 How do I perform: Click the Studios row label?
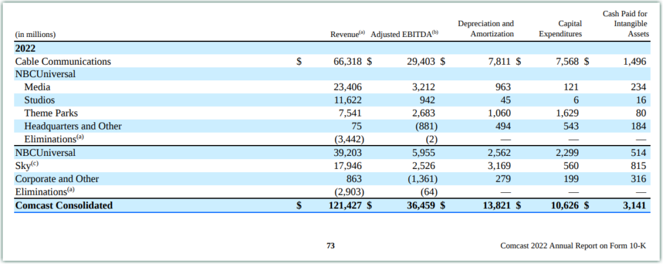click(39, 100)
